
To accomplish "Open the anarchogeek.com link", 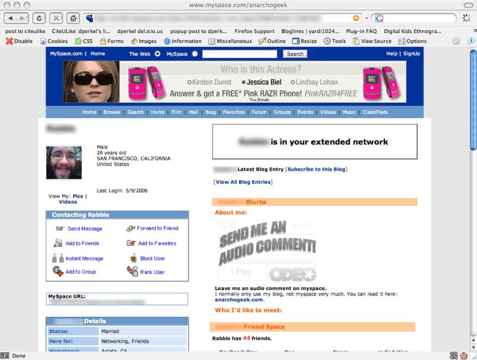I will pos(239,300).
